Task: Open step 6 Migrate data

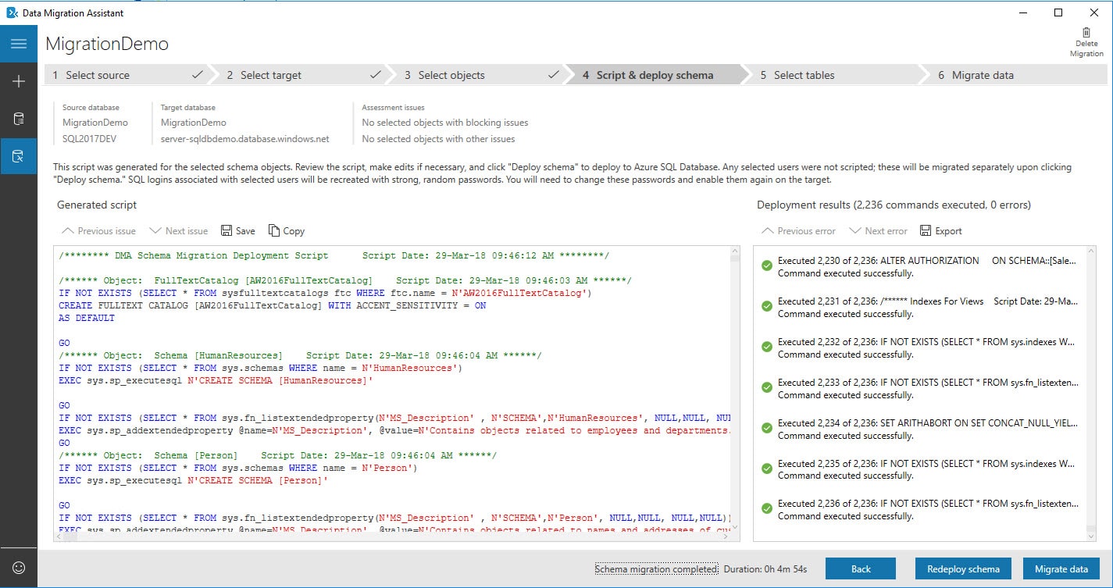Action: pyautogui.click(x=1015, y=75)
